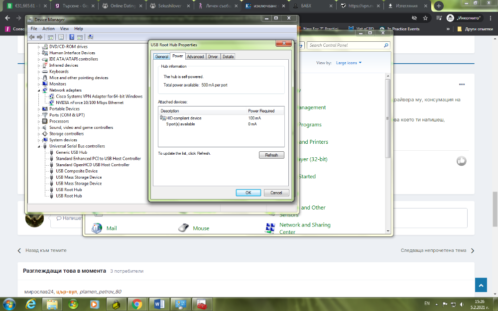Click OK in USB Root Hub Properties
Screen dimensions: 498x311
pyautogui.click(x=249, y=193)
